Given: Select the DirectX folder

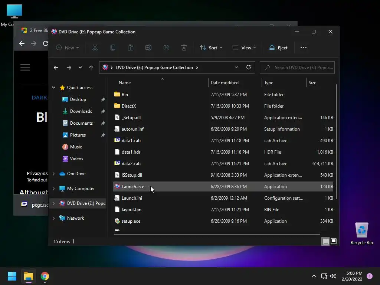Looking at the screenshot, I should pos(223,106).
